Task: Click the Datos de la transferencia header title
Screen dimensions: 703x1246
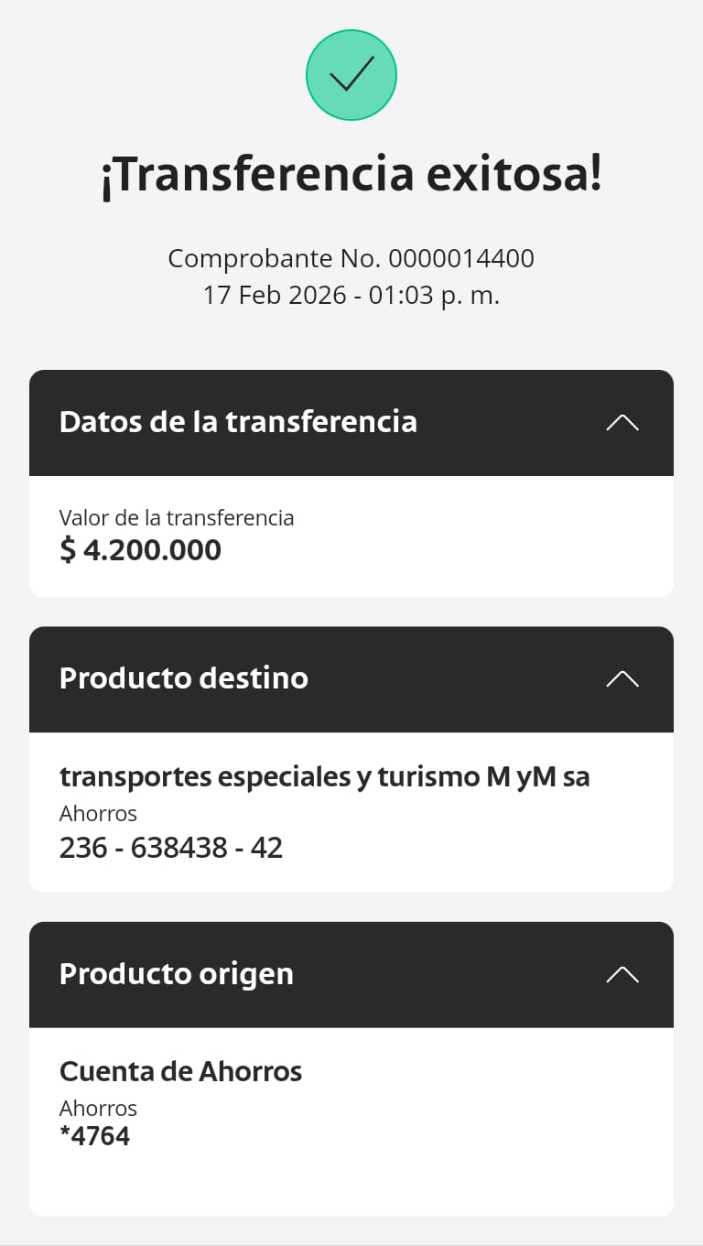Action: [238, 422]
